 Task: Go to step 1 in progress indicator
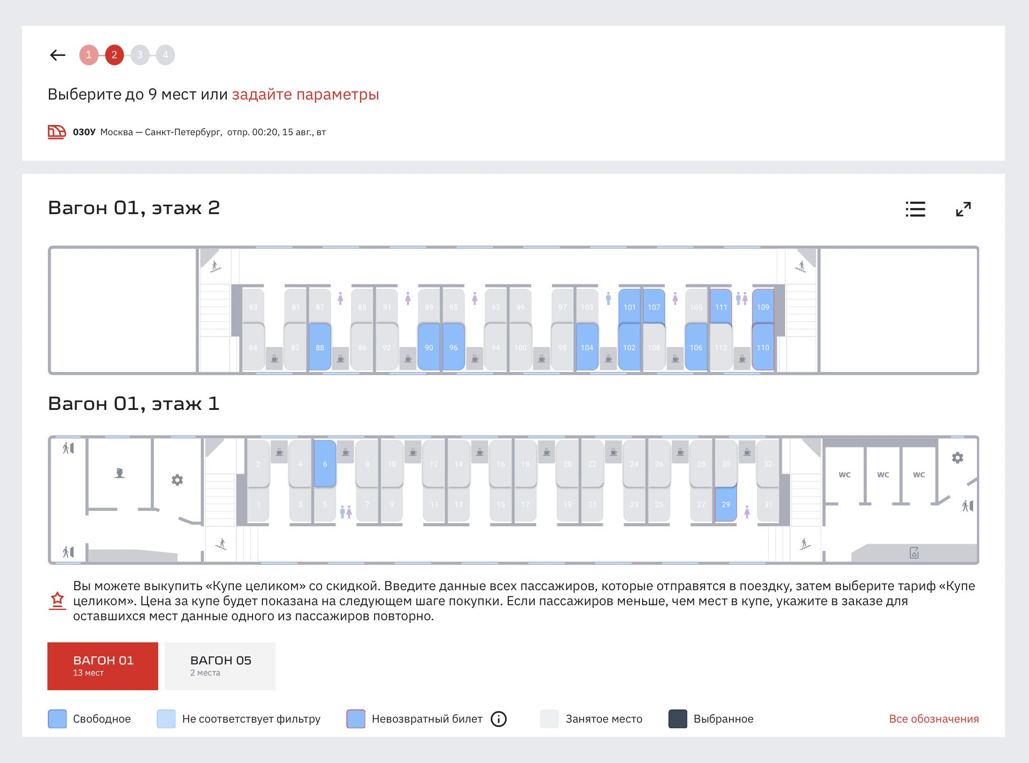pyautogui.click(x=89, y=55)
